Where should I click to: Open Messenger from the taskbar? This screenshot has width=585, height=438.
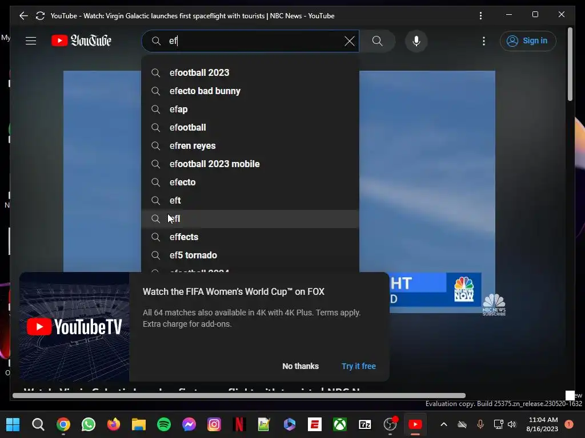click(189, 424)
